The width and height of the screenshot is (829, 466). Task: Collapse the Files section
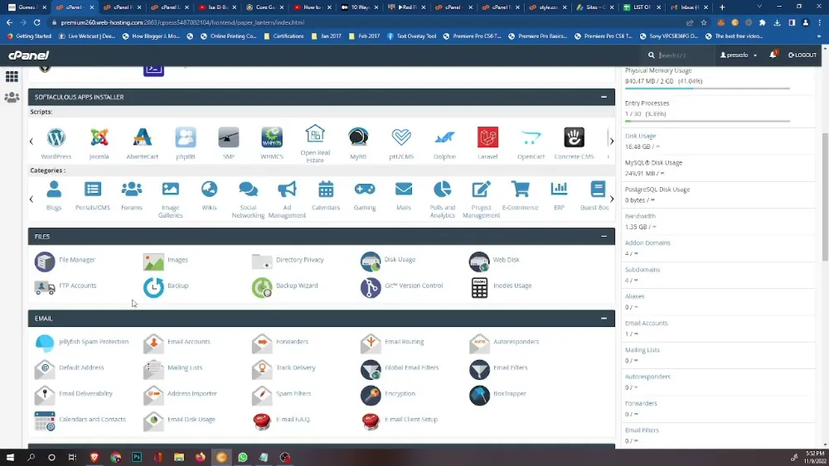[604, 237]
